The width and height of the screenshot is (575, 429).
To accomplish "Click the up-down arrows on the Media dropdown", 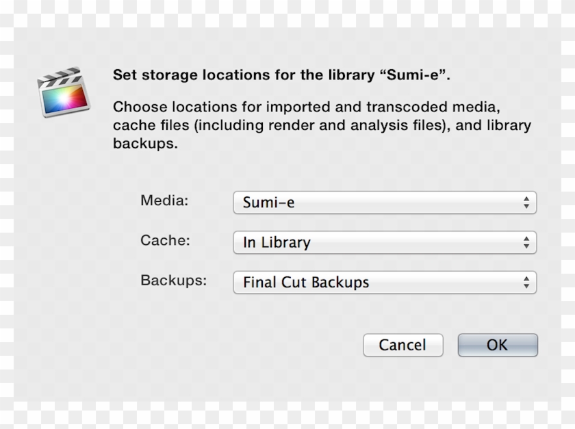I will tap(526, 203).
